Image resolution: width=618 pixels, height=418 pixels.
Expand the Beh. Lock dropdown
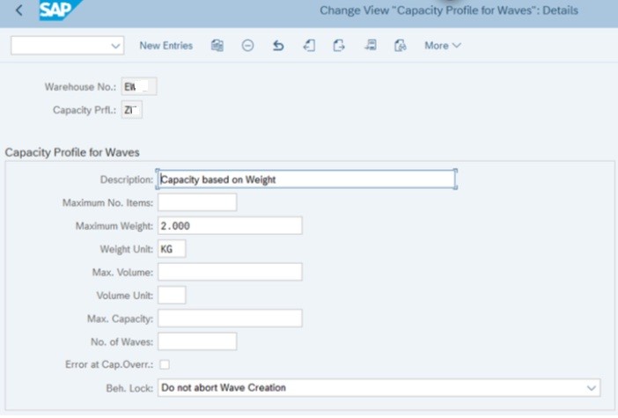pos(590,387)
